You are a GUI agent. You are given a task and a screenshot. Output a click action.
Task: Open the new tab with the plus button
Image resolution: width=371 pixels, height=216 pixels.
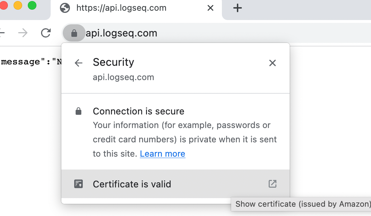tap(238, 8)
